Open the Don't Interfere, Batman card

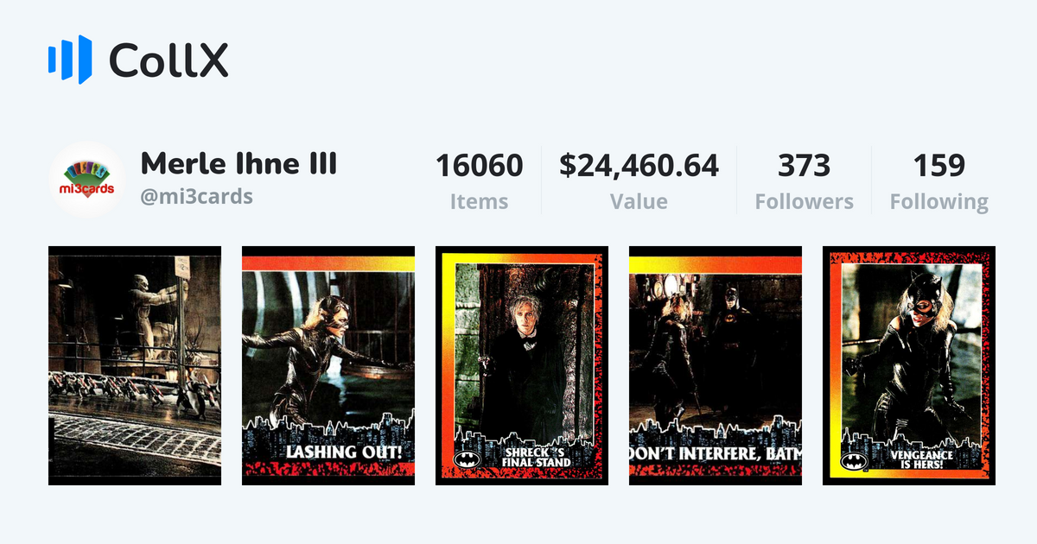click(716, 365)
